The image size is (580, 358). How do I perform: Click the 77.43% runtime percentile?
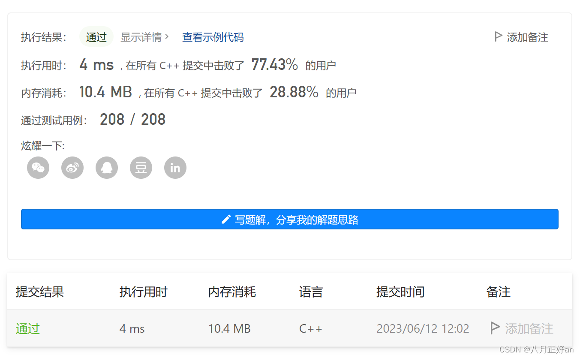tap(274, 65)
